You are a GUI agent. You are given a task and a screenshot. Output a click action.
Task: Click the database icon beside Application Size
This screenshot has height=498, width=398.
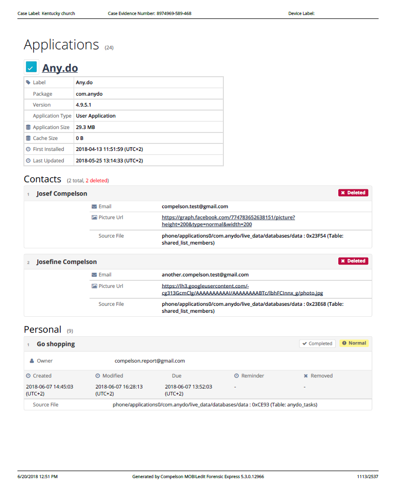28,127
